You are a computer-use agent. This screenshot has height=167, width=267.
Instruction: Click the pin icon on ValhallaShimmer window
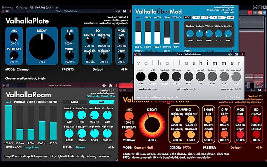click(242, 54)
